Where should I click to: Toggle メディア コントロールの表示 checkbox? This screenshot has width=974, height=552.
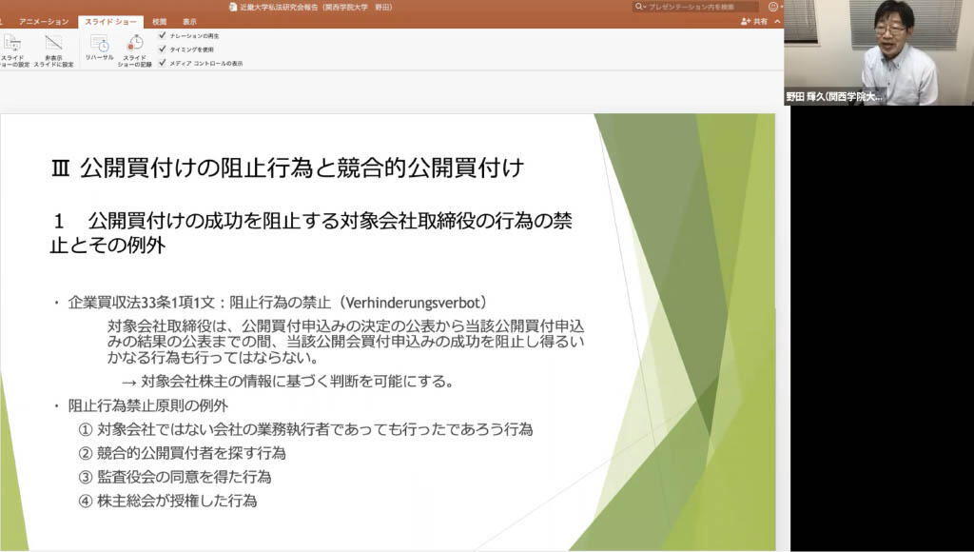[x=162, y=63]
